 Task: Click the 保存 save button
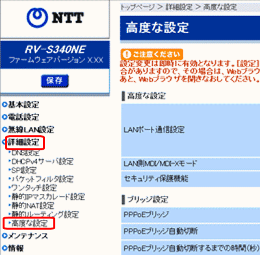(x=55, y=81)
